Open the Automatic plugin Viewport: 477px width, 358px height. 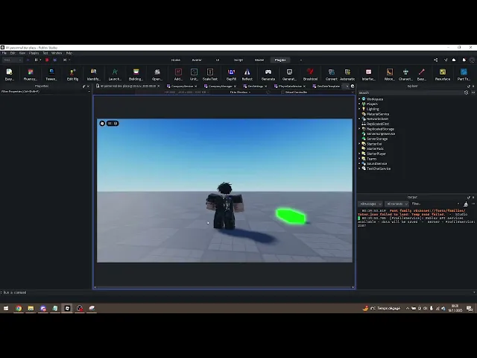(x=347, y=75)
